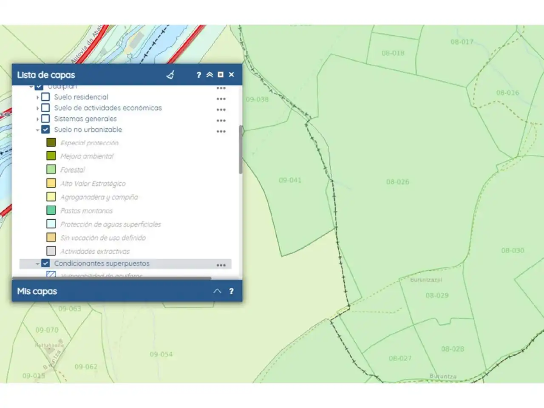Collapse all layers with double-chevron icon
Screen dimensions: 544x408
tap(210, 75)
